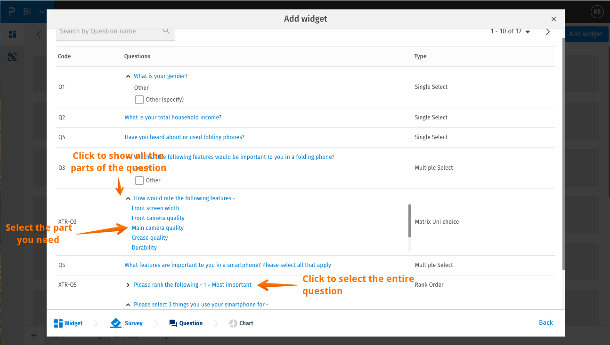Collapse the sidebar with the left chevron
Image resolution: width=610 pixels, height=345 pixels.
[x=38, y=34]
